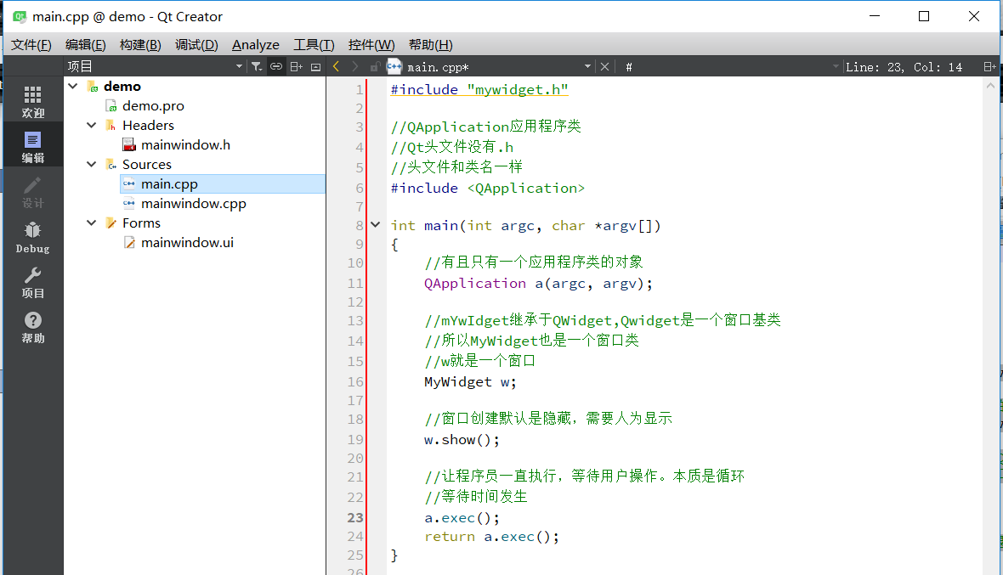Image resolution: width=1003 pixels, height=575 pixels.
Task: Open the 帮助 (Help) mode in sidebar
Action: (x=32, y=328)
